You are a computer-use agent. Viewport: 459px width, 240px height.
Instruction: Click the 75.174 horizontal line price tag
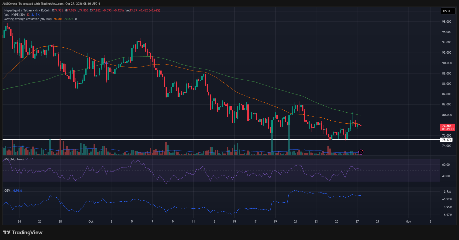click(x=446, y=140)
